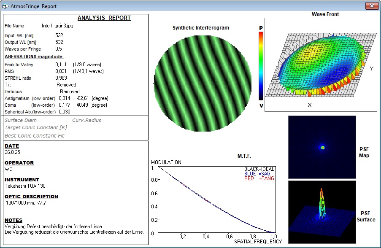Click the AtmosFringe app icon in title bar
This screenshot has width=381, height=248.
click(5, 6)
